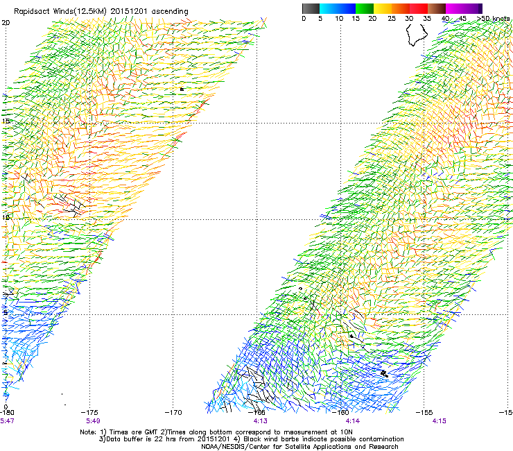This screenshot has width=513, height=451.
Task: Click the latitude label '20' on left axis
Action: pos(6,23)
